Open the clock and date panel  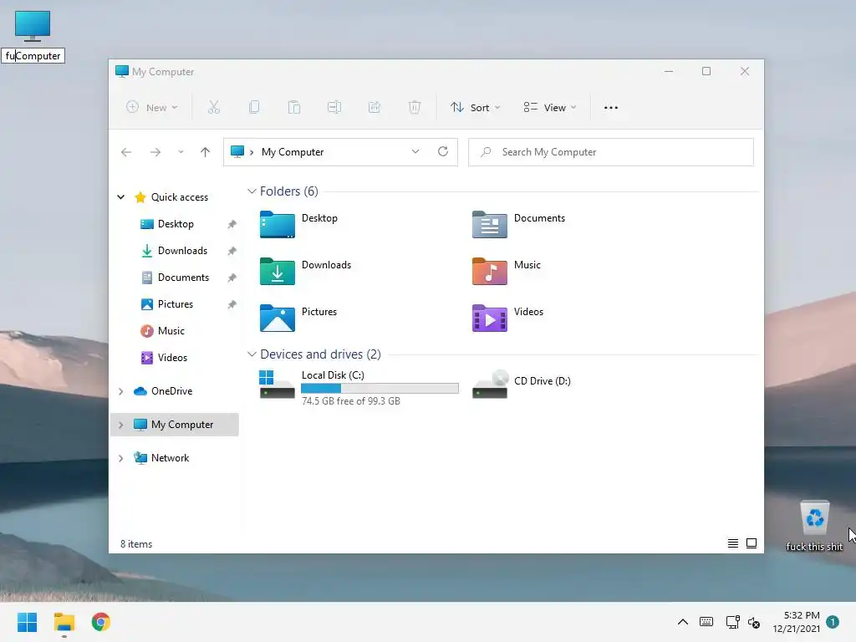point(796,622)
